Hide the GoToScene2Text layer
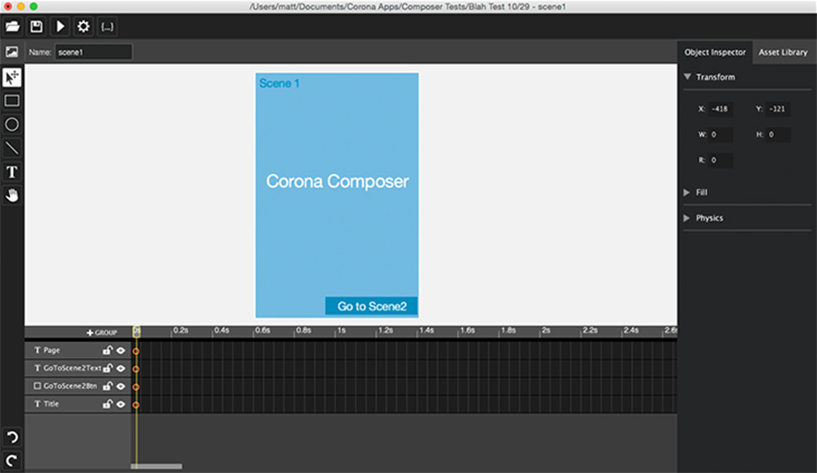Screen dimensions: 817x473 click(121, 368)
